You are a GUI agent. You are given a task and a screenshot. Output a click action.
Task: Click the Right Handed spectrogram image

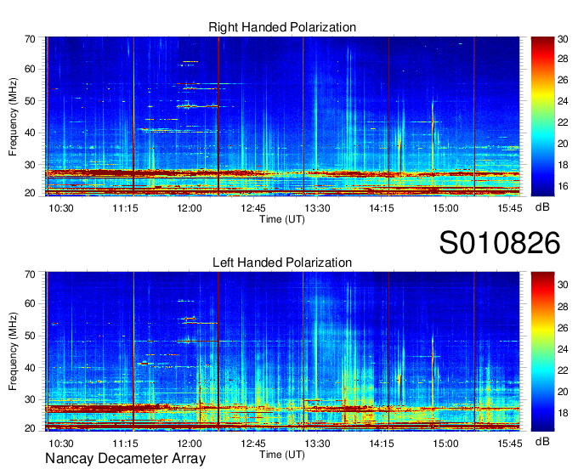[282, 116]
